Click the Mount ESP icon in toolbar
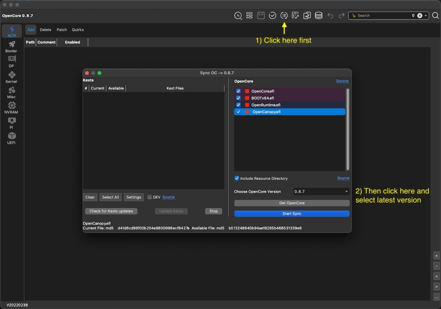 [295, 15]
